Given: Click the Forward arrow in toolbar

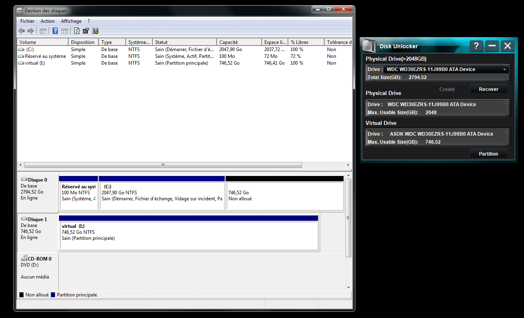Looking at the screenshot, I should pos(30,31).
